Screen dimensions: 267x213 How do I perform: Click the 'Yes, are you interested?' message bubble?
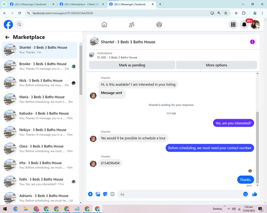click(233, 123)
